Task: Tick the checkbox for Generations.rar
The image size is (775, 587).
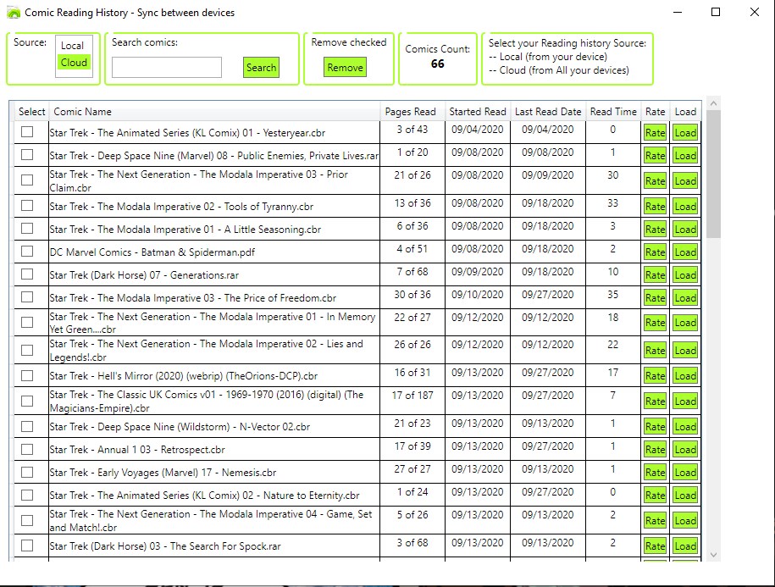Action: coord(27,274)
